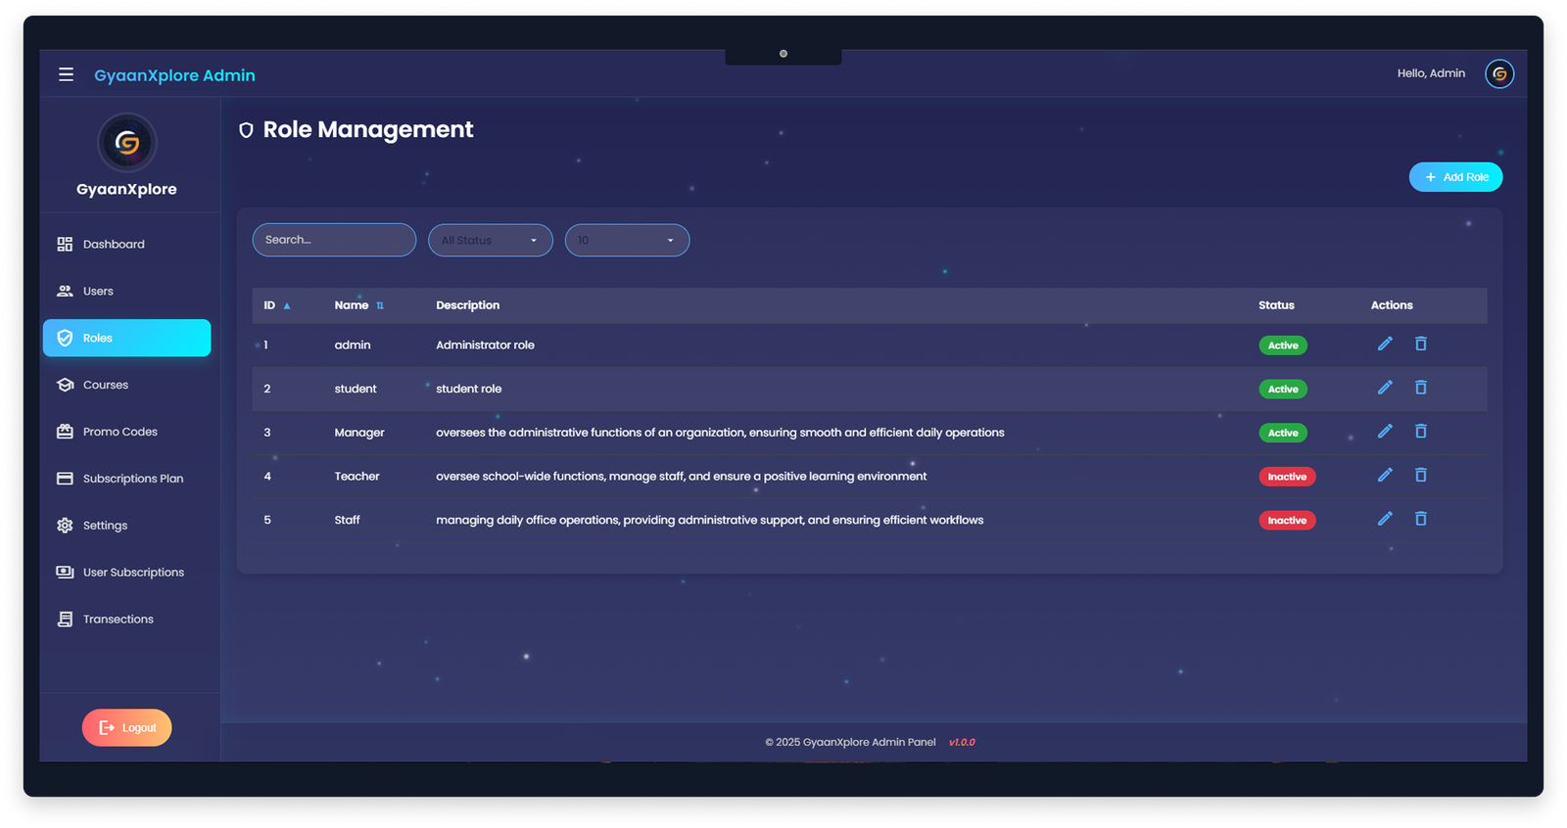This screenshot has width=1567, height=828.
Task: Delete the student role via trash icon
Action: (1420, 388)
